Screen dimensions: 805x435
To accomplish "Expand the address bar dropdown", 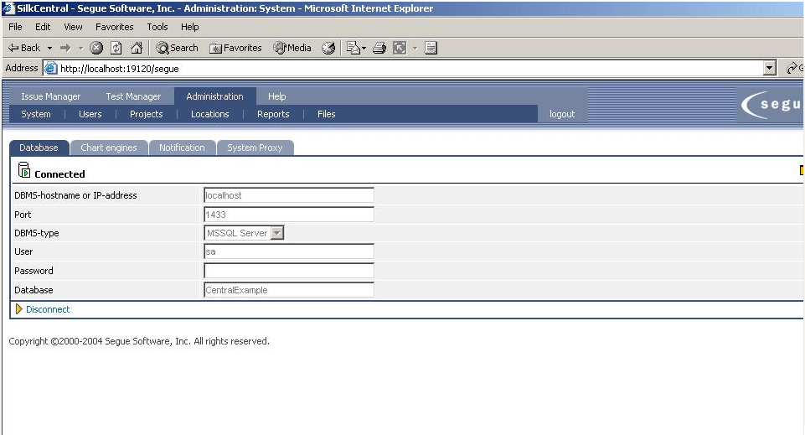I will (x=769, y=68).
